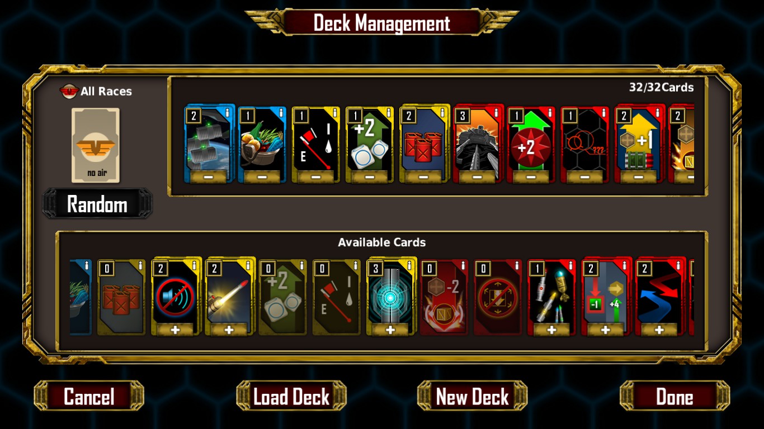Open info on the red hexagon ??? card
The width and height of the screenshot is (764, 429).
(604, 112)
